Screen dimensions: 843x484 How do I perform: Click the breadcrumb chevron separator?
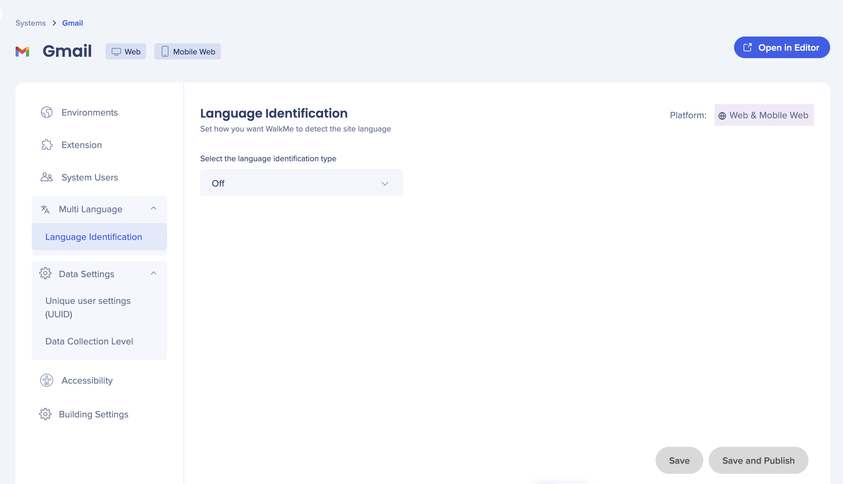(54, 23)
